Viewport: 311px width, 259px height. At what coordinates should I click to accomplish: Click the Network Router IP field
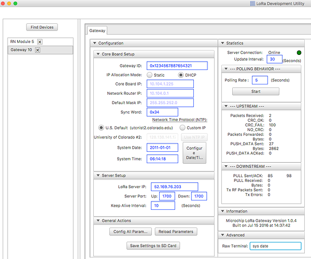click(170, 93)
